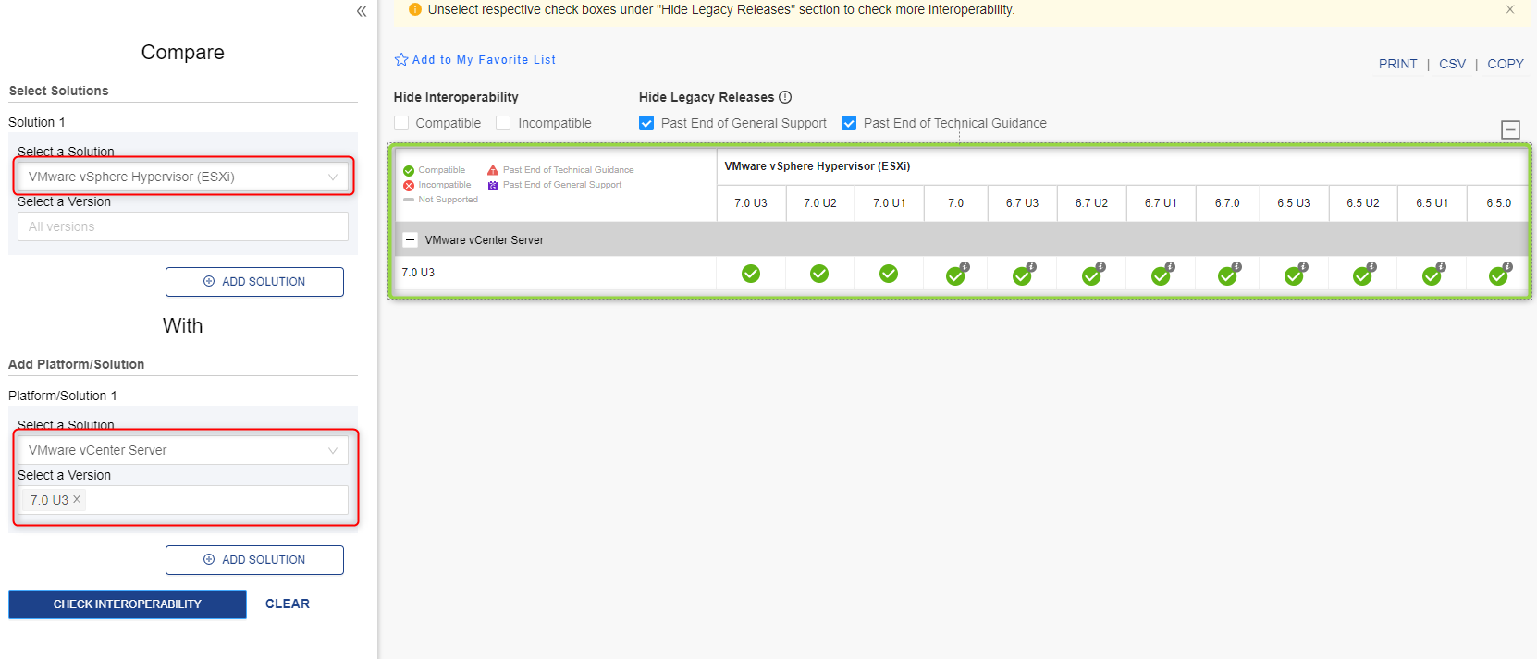Click the favorite star icon
The height and width of the screenshot is (659, 1537).
401,60
